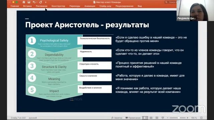Screen dimensions: 214x120
Task: Click quote starting 'Если я сделаю ошибку'
Action: pyautogui.click(x=151, y=39)
